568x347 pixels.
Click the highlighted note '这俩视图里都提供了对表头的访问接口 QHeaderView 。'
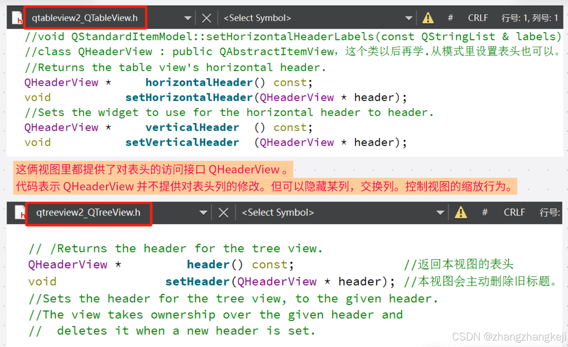point(153,169)
